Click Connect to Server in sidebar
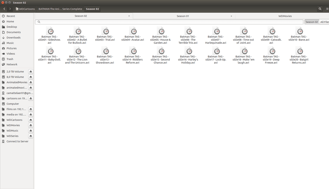The width and height of the screenshot is (329, 189). click(x=17, y=141)
